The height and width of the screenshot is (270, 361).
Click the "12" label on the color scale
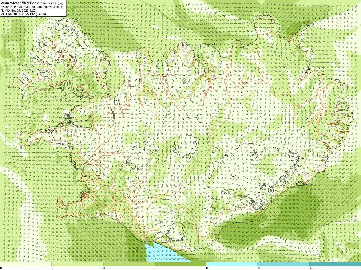311,268
